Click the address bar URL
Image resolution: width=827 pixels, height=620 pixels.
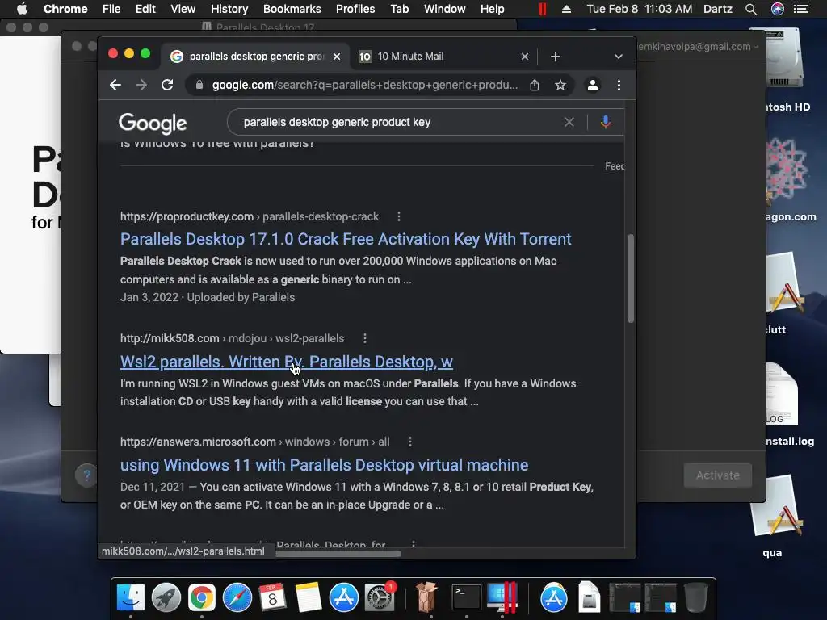coord(364,85)
